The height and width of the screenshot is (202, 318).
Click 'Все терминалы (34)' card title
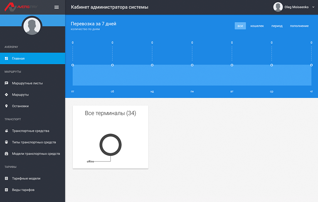click(x=110, y=113)
